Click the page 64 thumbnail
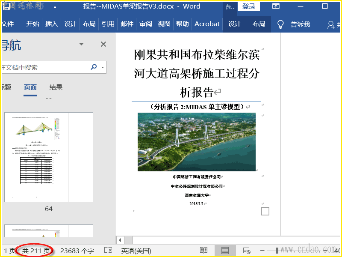The height and width of the screenshot is (257, 342). [x=48, y=157]
